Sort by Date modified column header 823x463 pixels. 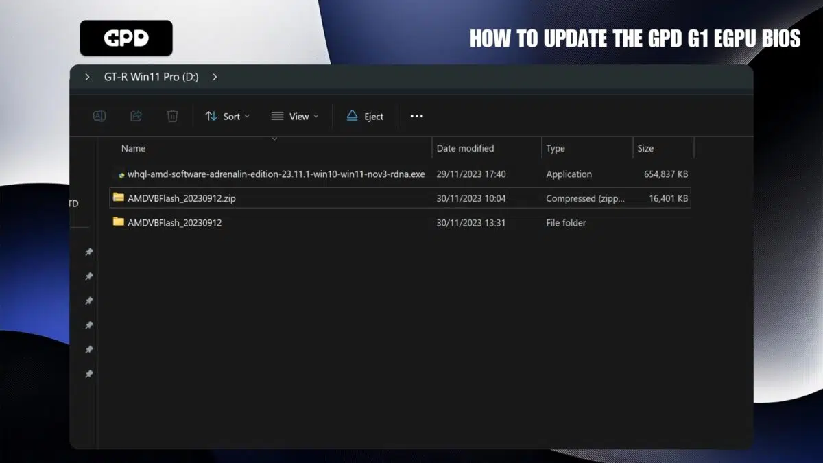(x=465, y=148)
